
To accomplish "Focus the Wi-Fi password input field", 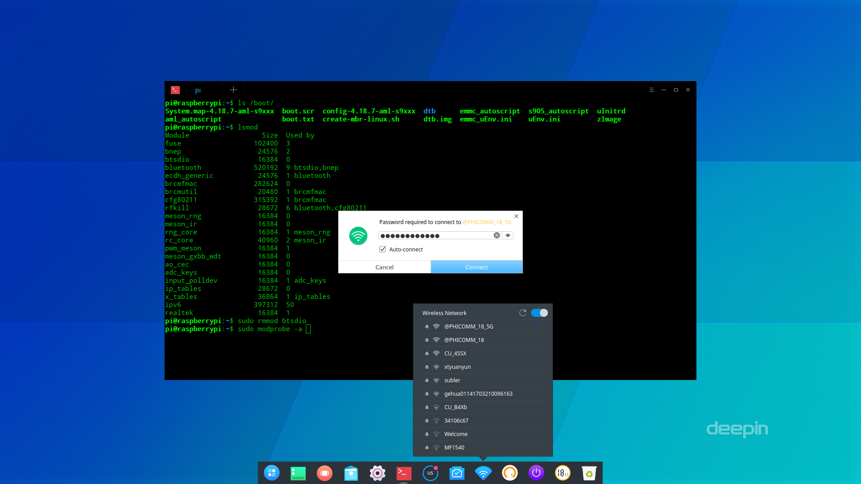I will pos(436,235).
